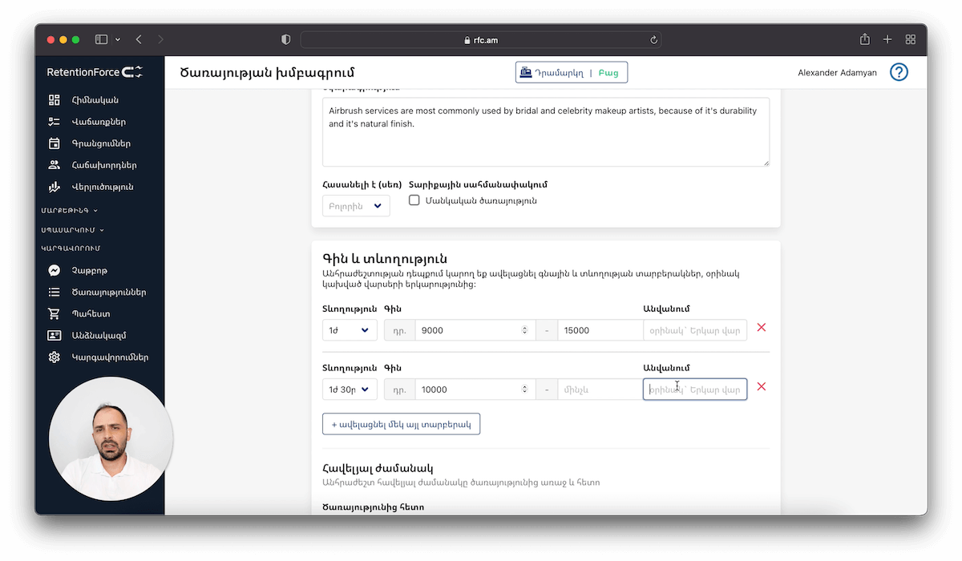962x561 pixels.
Task: Click the privacy shield icon in Safari
Action: click(286, 39)
